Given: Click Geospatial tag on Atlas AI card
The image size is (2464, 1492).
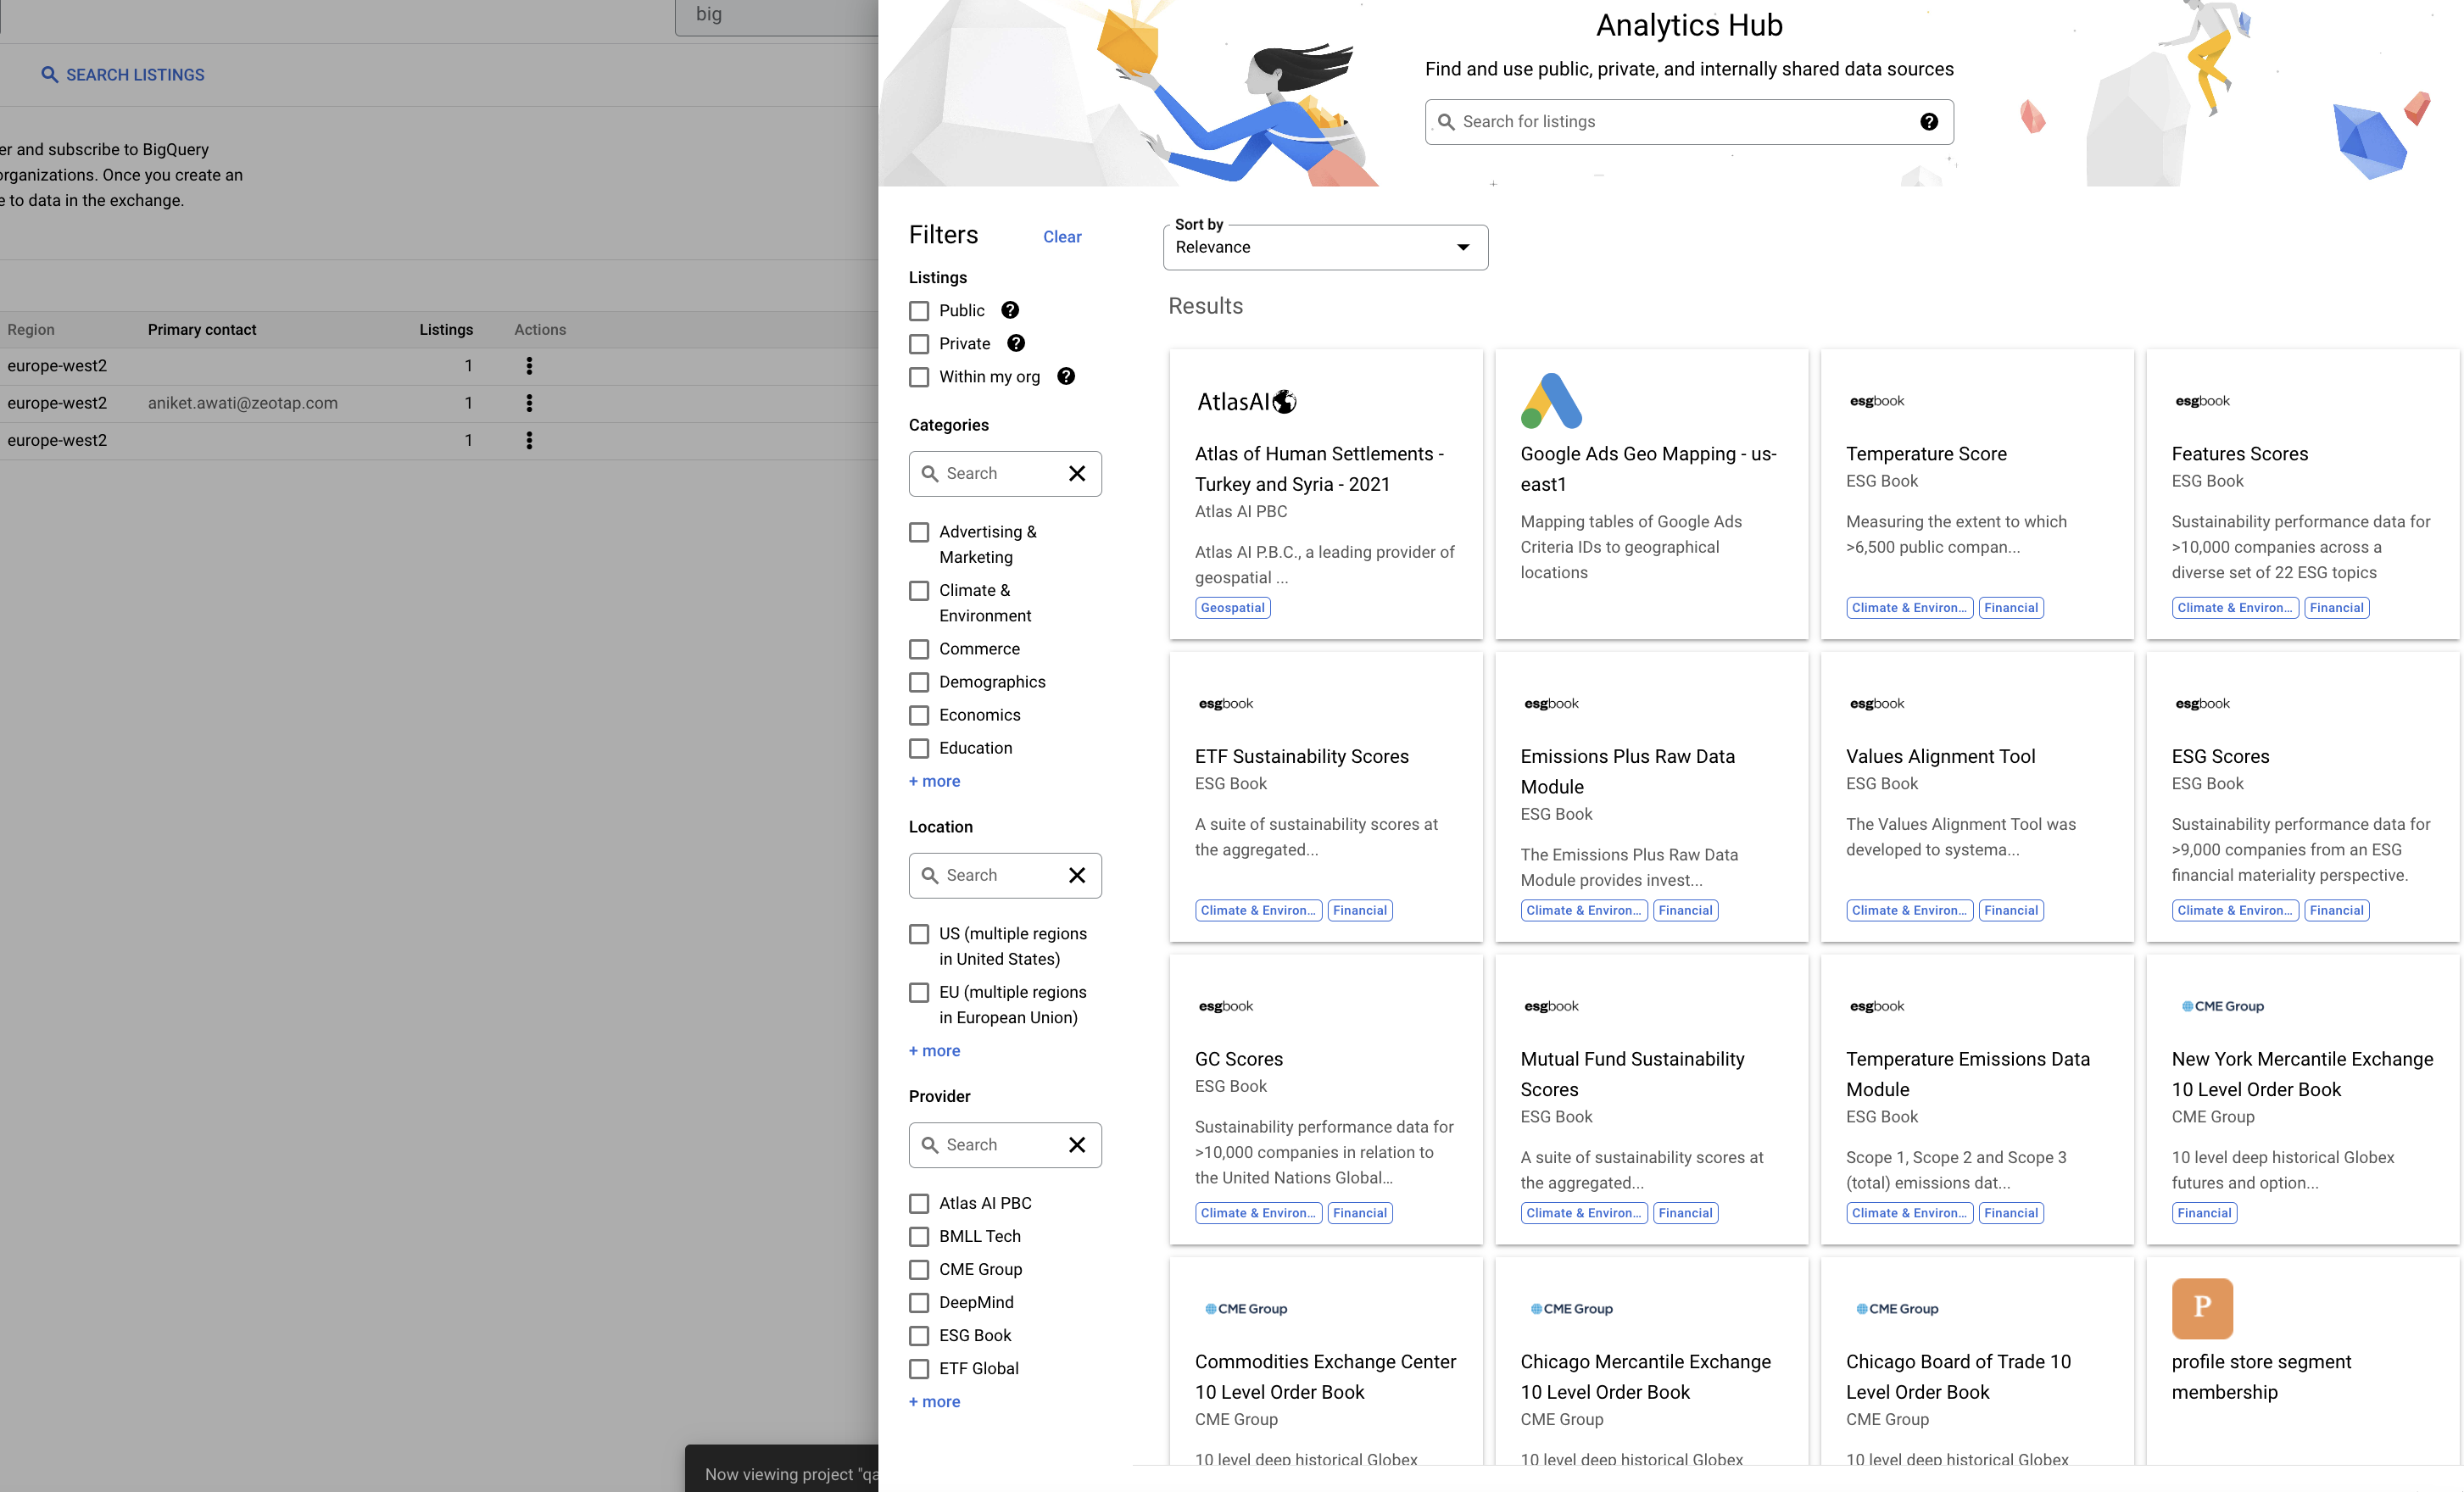Looking at the screenshot, I should click(x=1232, y=607).
